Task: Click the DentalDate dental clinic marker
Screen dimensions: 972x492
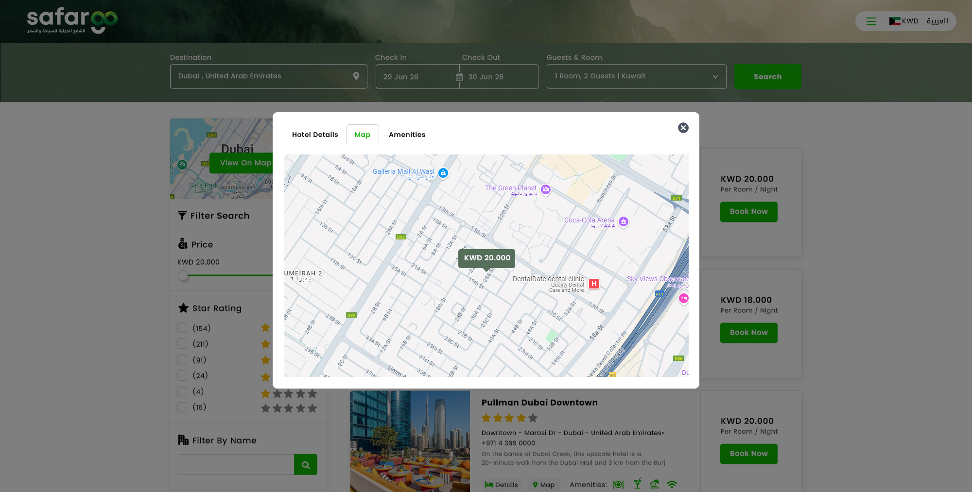Action: (593, 284)
